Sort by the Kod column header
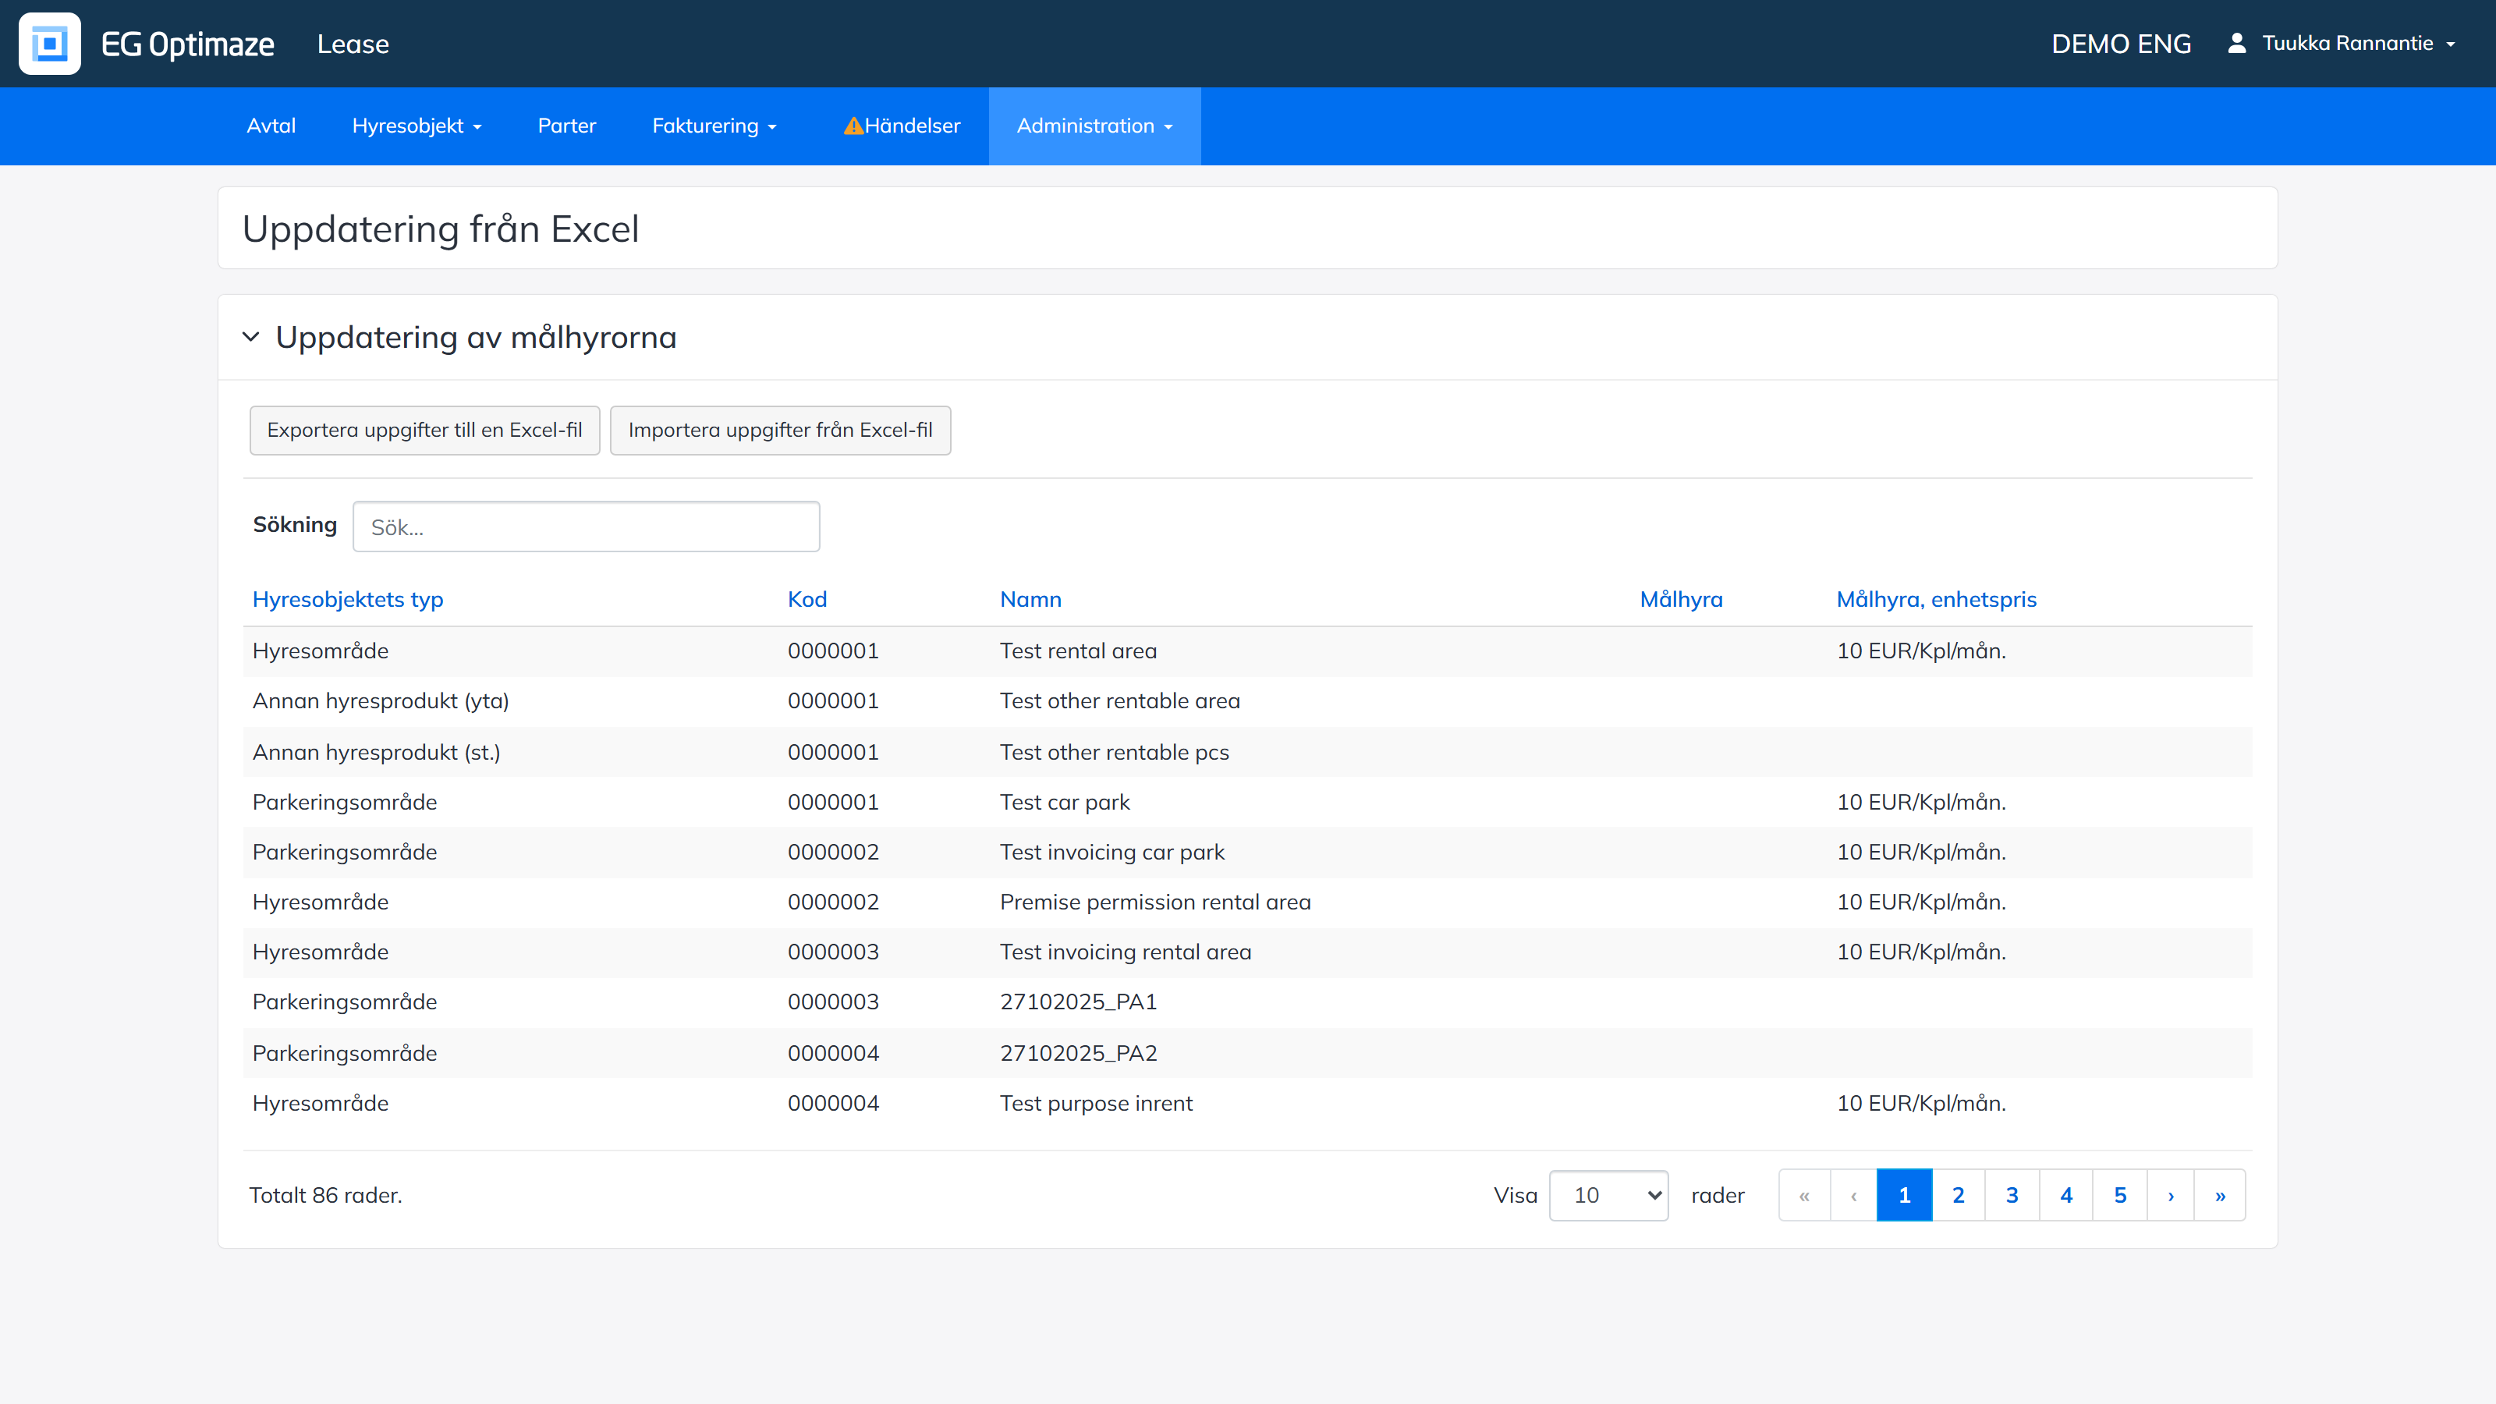This screenshot has width=2496, height=1404. (x=807, y=600)
